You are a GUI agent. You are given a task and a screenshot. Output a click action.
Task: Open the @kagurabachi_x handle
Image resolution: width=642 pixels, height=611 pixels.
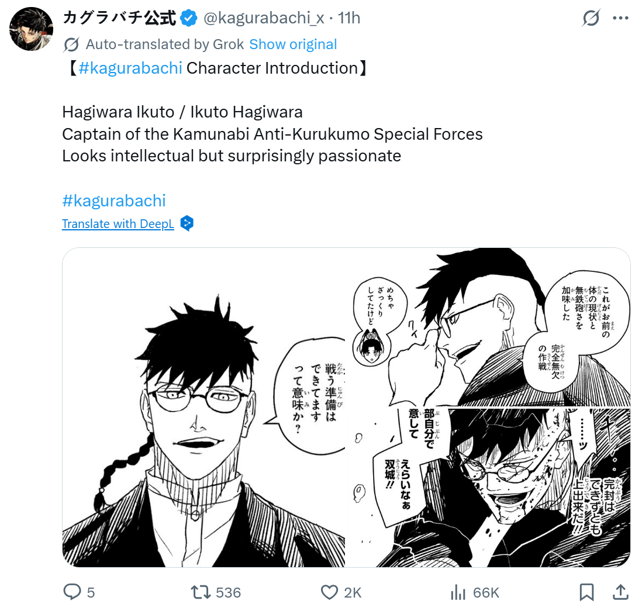click(x=264, y=18)
